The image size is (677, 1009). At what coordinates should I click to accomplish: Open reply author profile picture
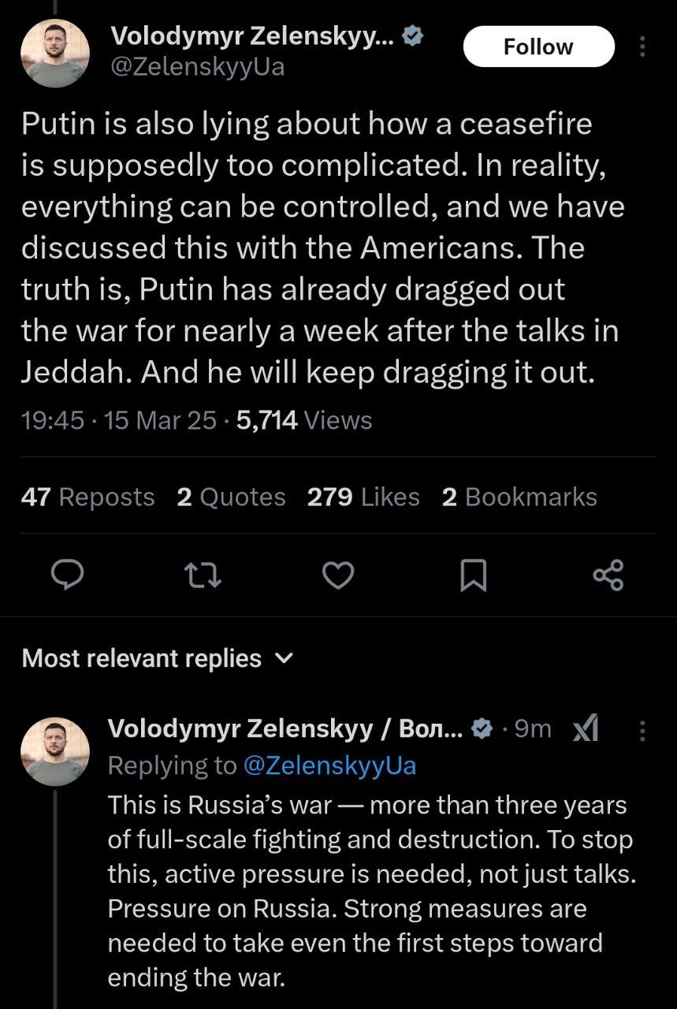[x=54, y=751]
